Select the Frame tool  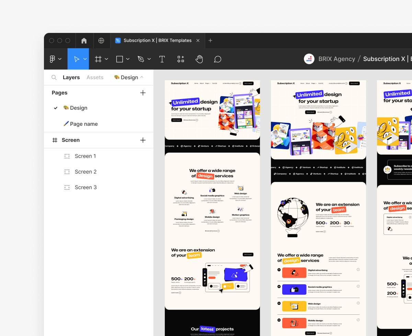click(99, 59)
